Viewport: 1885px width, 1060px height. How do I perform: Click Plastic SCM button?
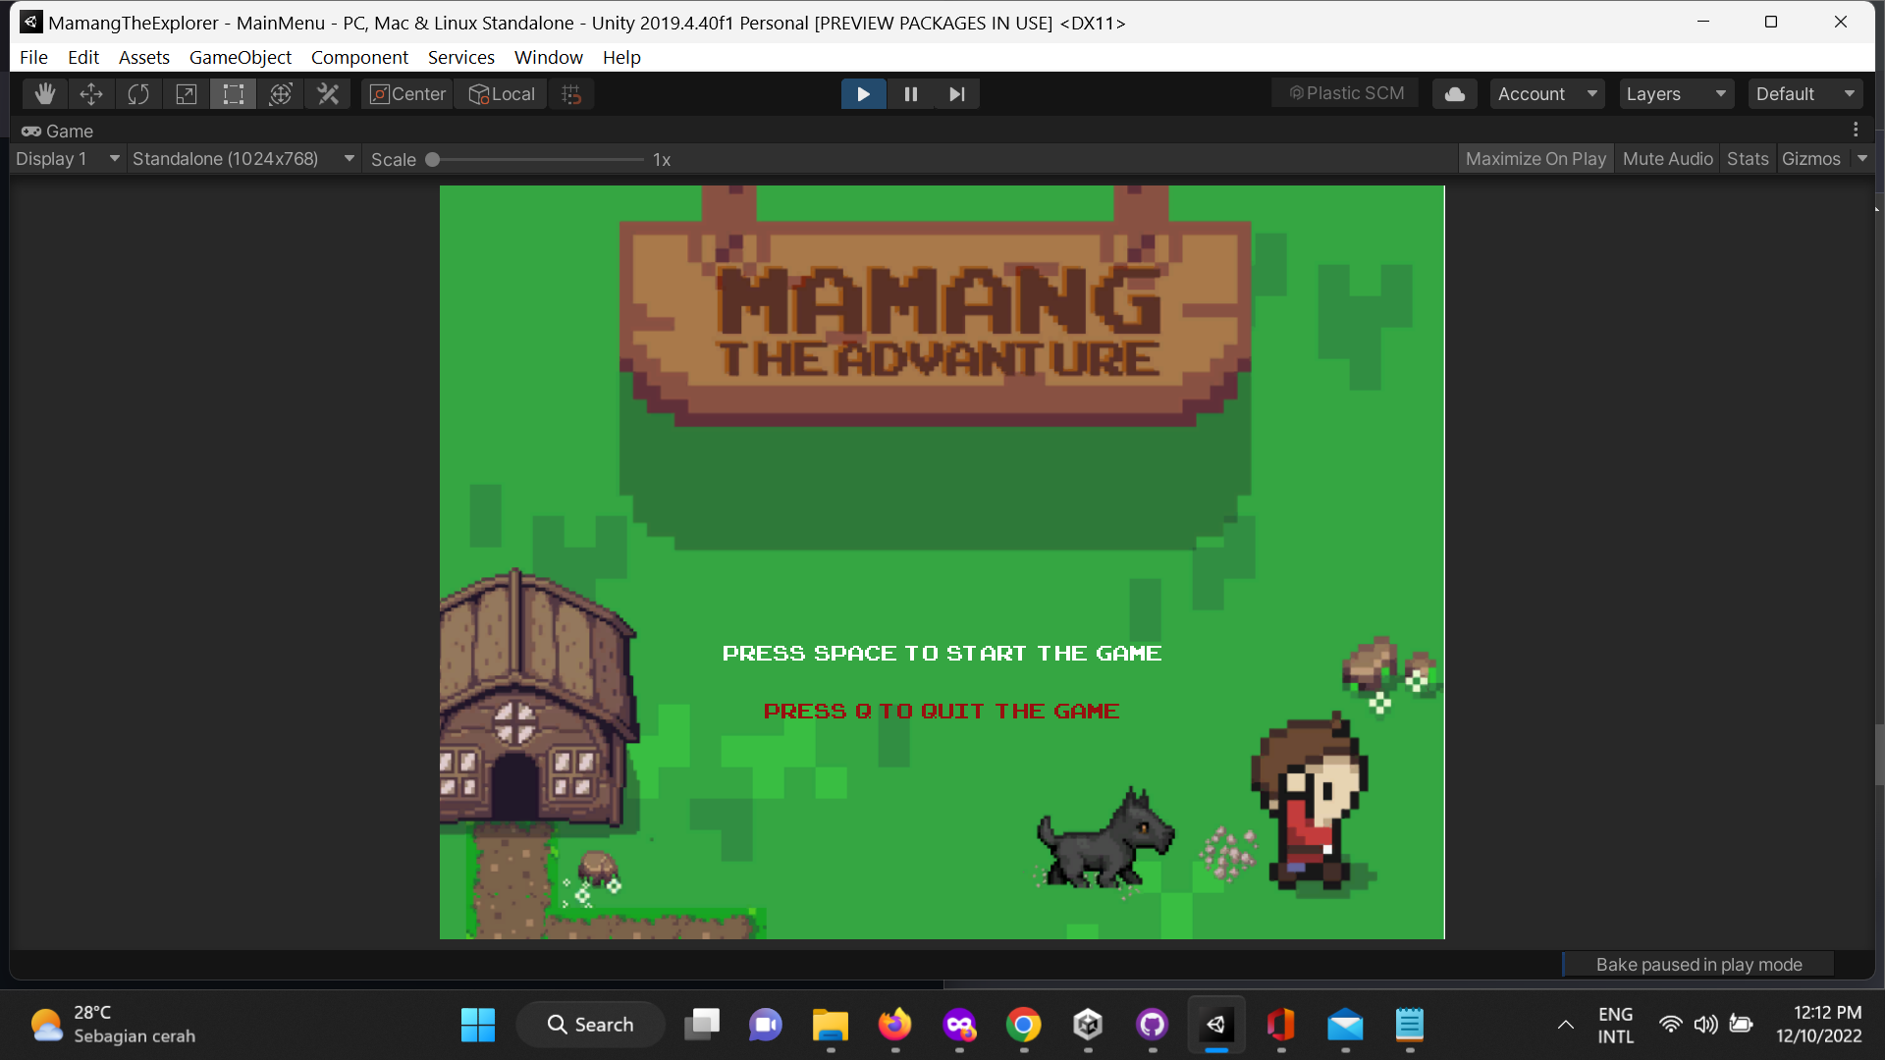[x=1345, y=94]
